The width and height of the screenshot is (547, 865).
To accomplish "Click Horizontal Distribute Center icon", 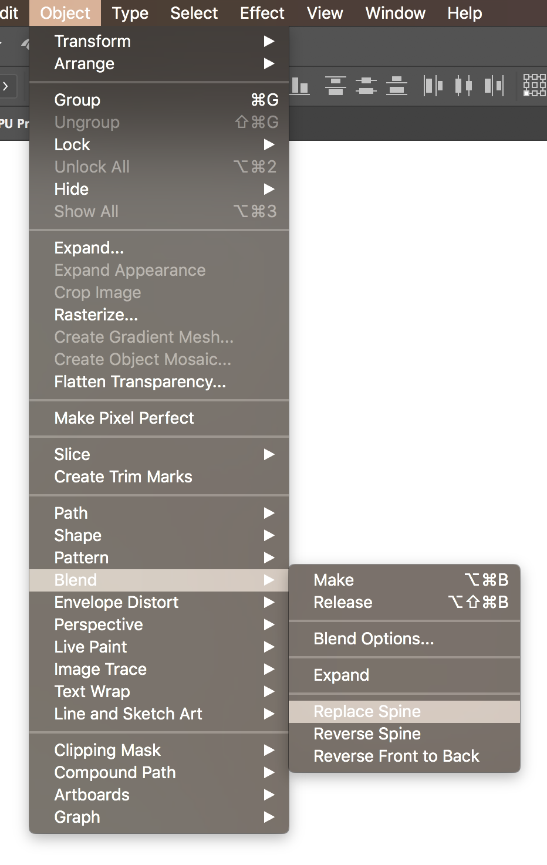I will 464,86.
